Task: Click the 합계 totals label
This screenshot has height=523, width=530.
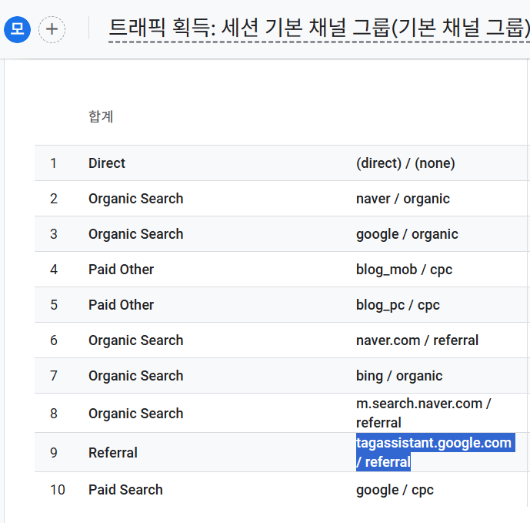Action: 101,116
